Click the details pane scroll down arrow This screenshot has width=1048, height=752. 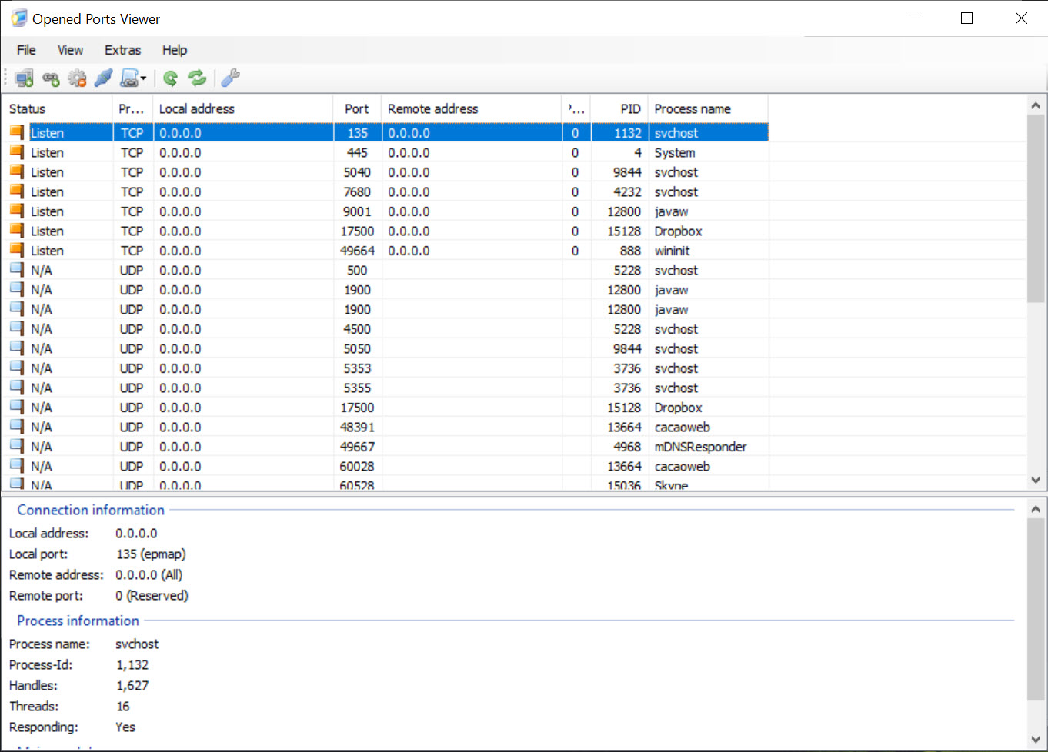pos(1036,740)
